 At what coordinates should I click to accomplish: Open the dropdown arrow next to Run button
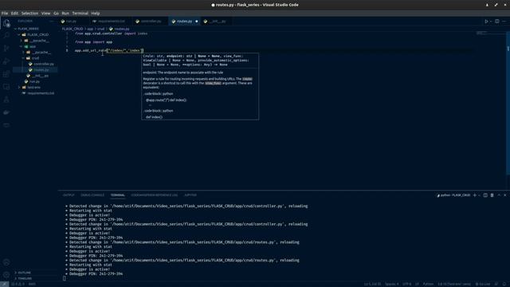pos(491,22)
